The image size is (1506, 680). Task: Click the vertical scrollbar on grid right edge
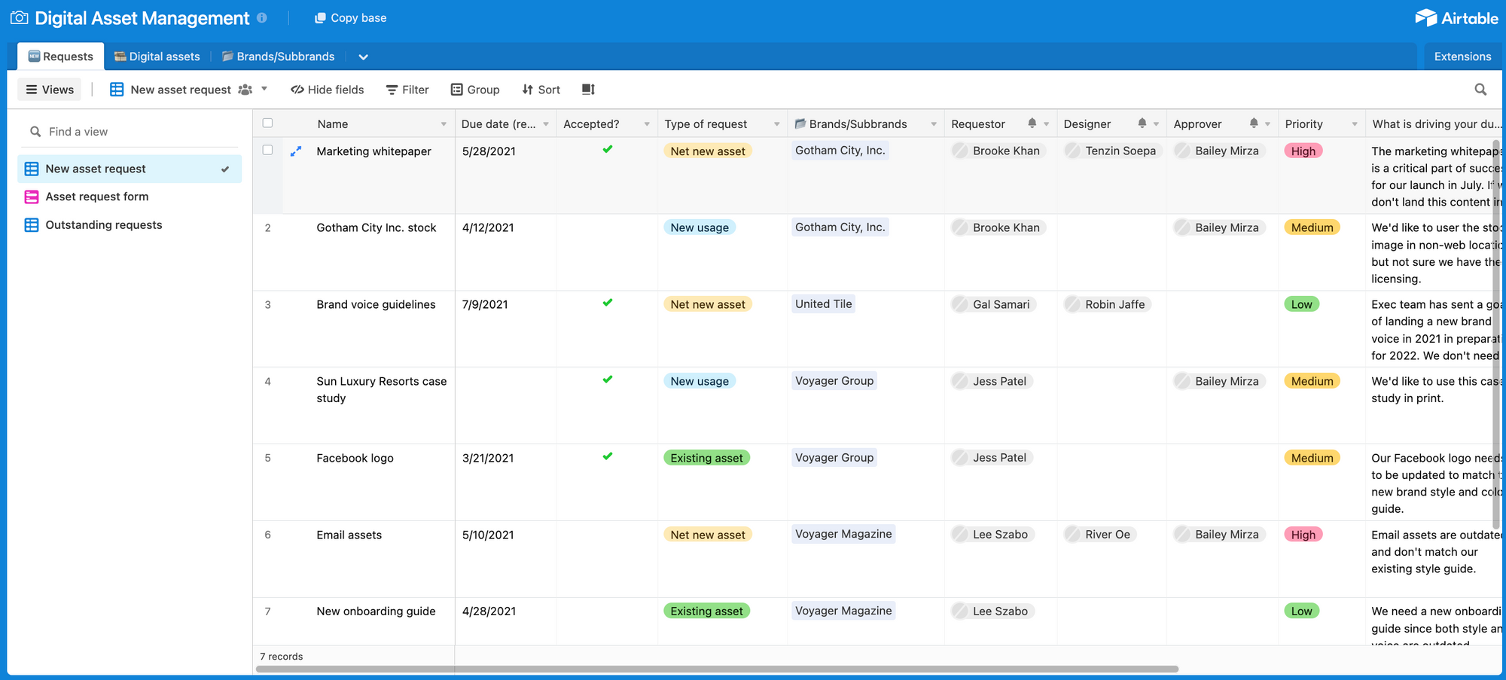point(1496,335)
